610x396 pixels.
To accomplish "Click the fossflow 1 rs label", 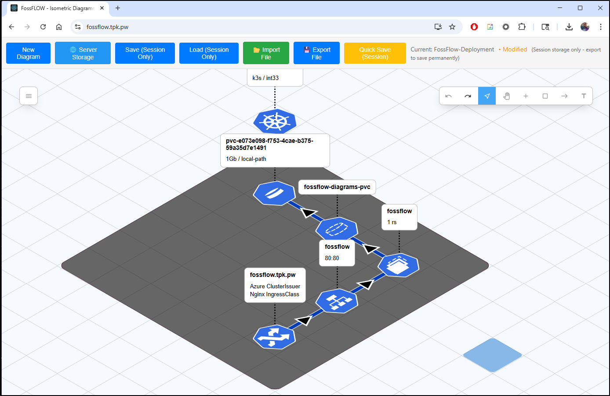I will [x=399, y=217].
